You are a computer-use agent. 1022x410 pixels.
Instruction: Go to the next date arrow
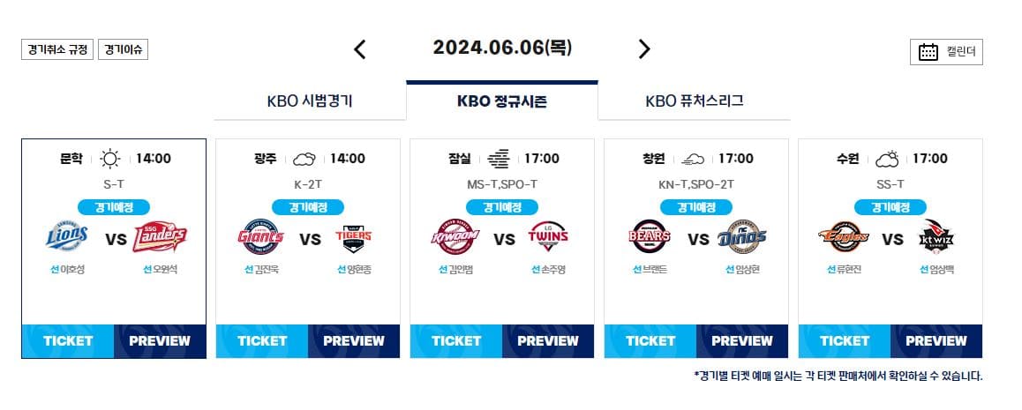[644, 48]
